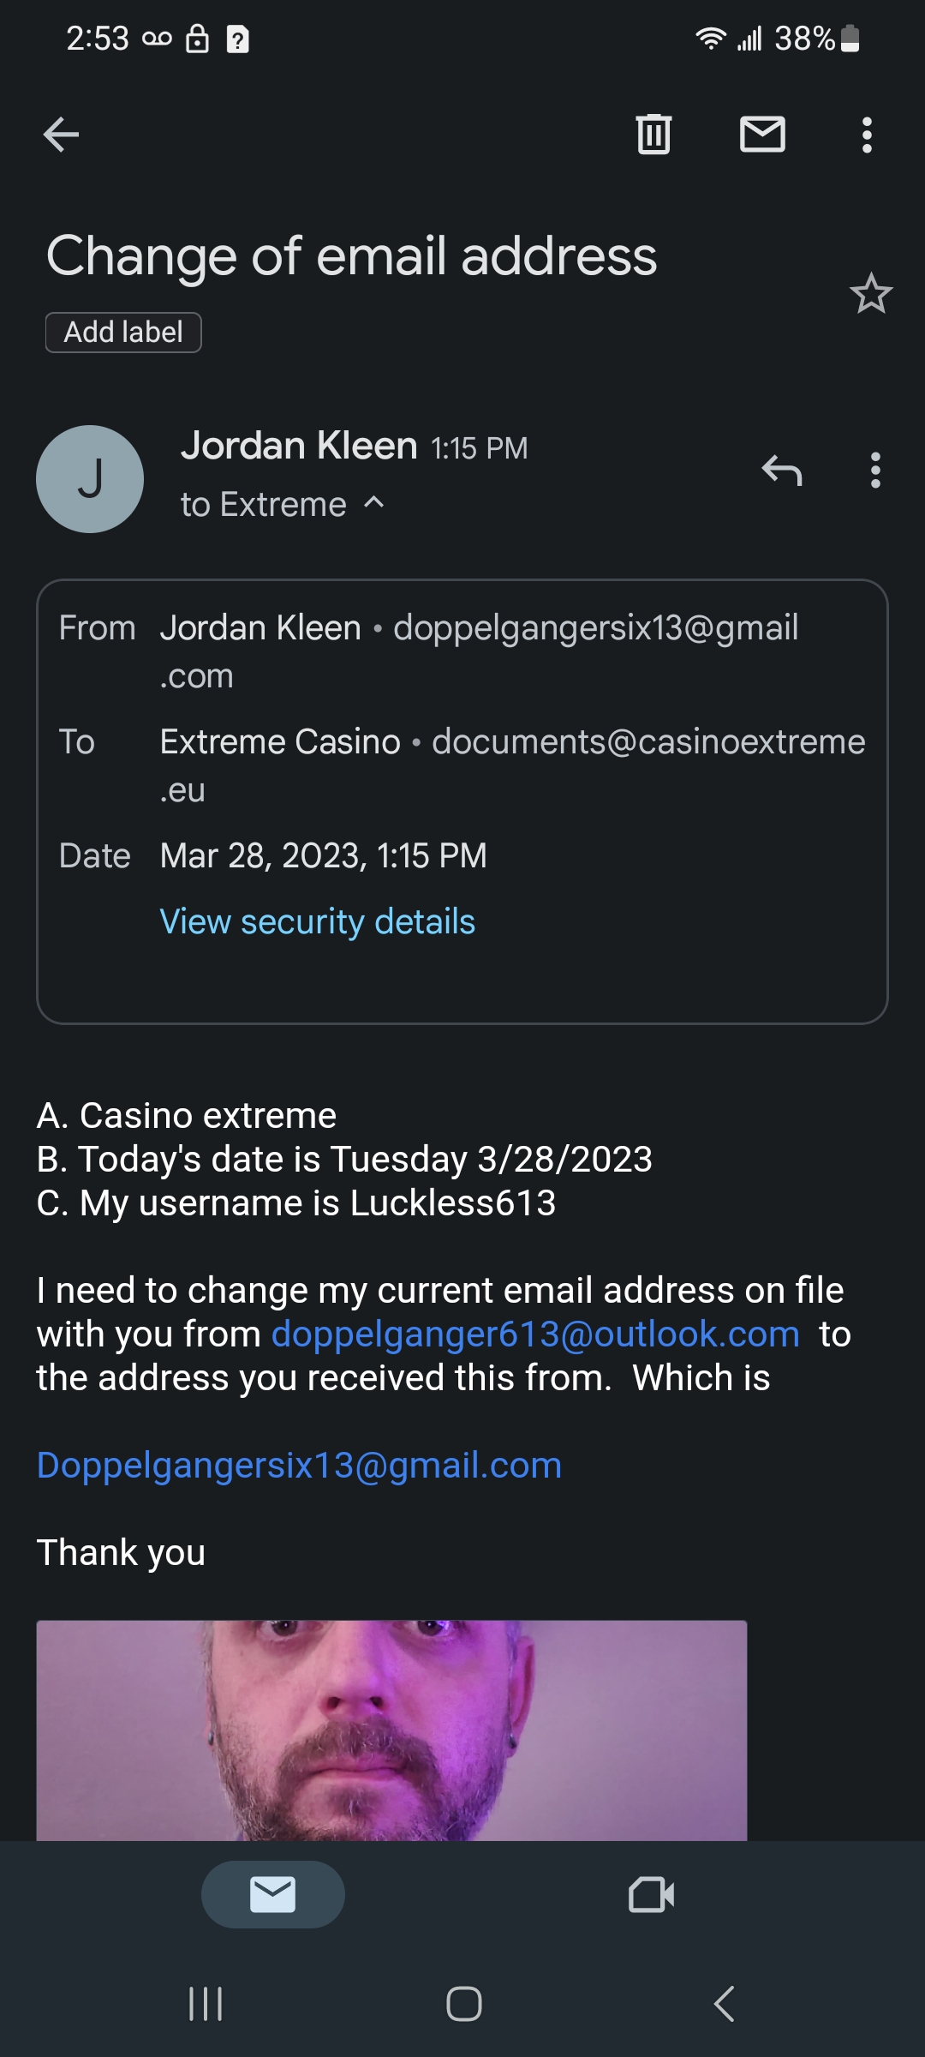Tap the Android back navigation chevron
Image resolution: width=925 pixels, height=2057 pixels.
click(x=725, y=2004)
